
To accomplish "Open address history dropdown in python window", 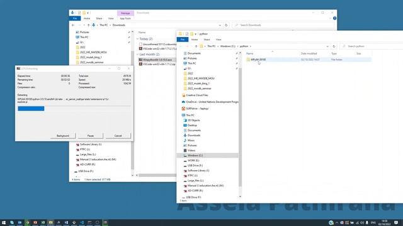I will (x=327, y=46).
